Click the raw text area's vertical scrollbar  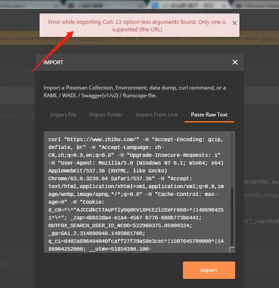232,189
